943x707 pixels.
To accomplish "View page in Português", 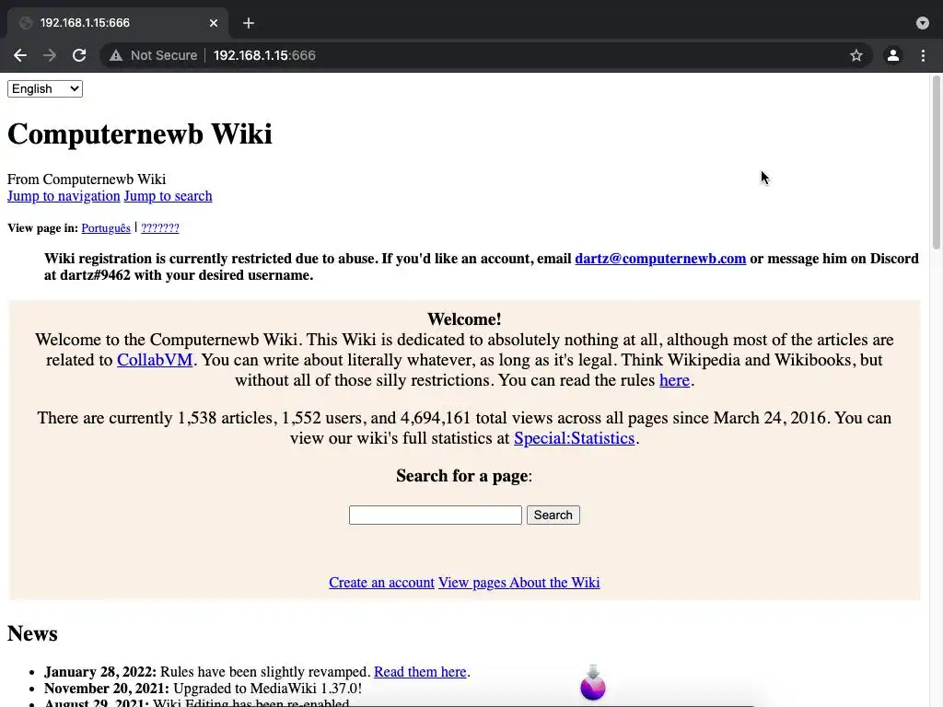I will (x=106, y=228).
